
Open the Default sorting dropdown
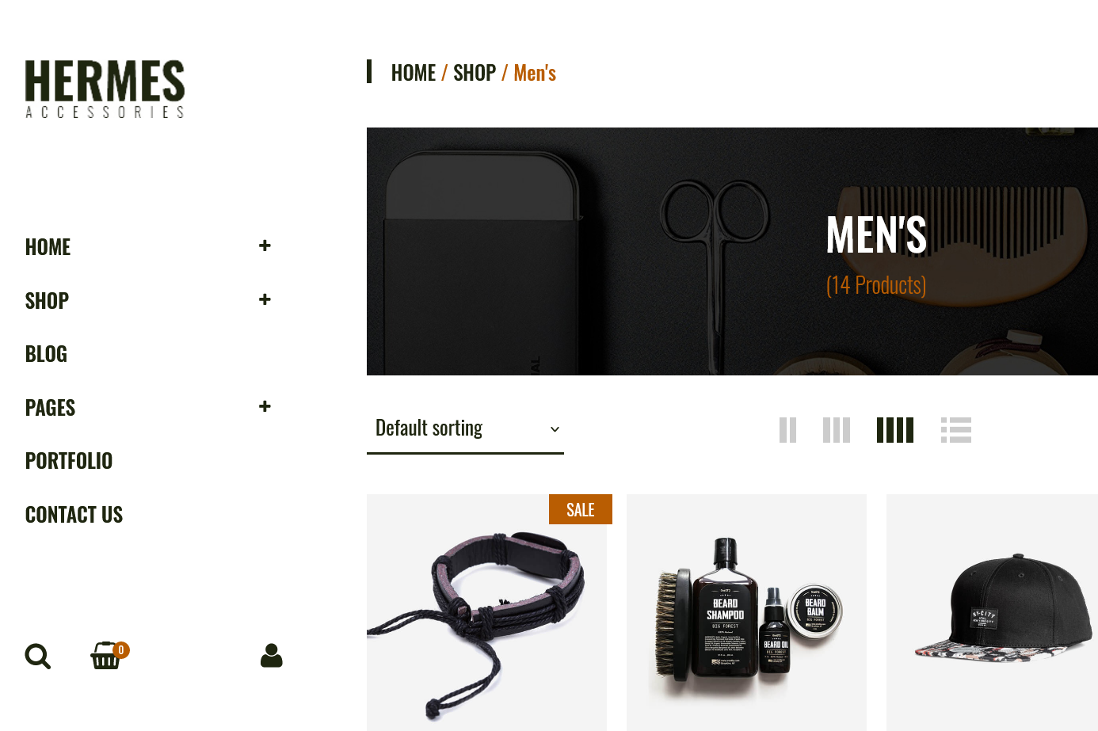[465, 428]
